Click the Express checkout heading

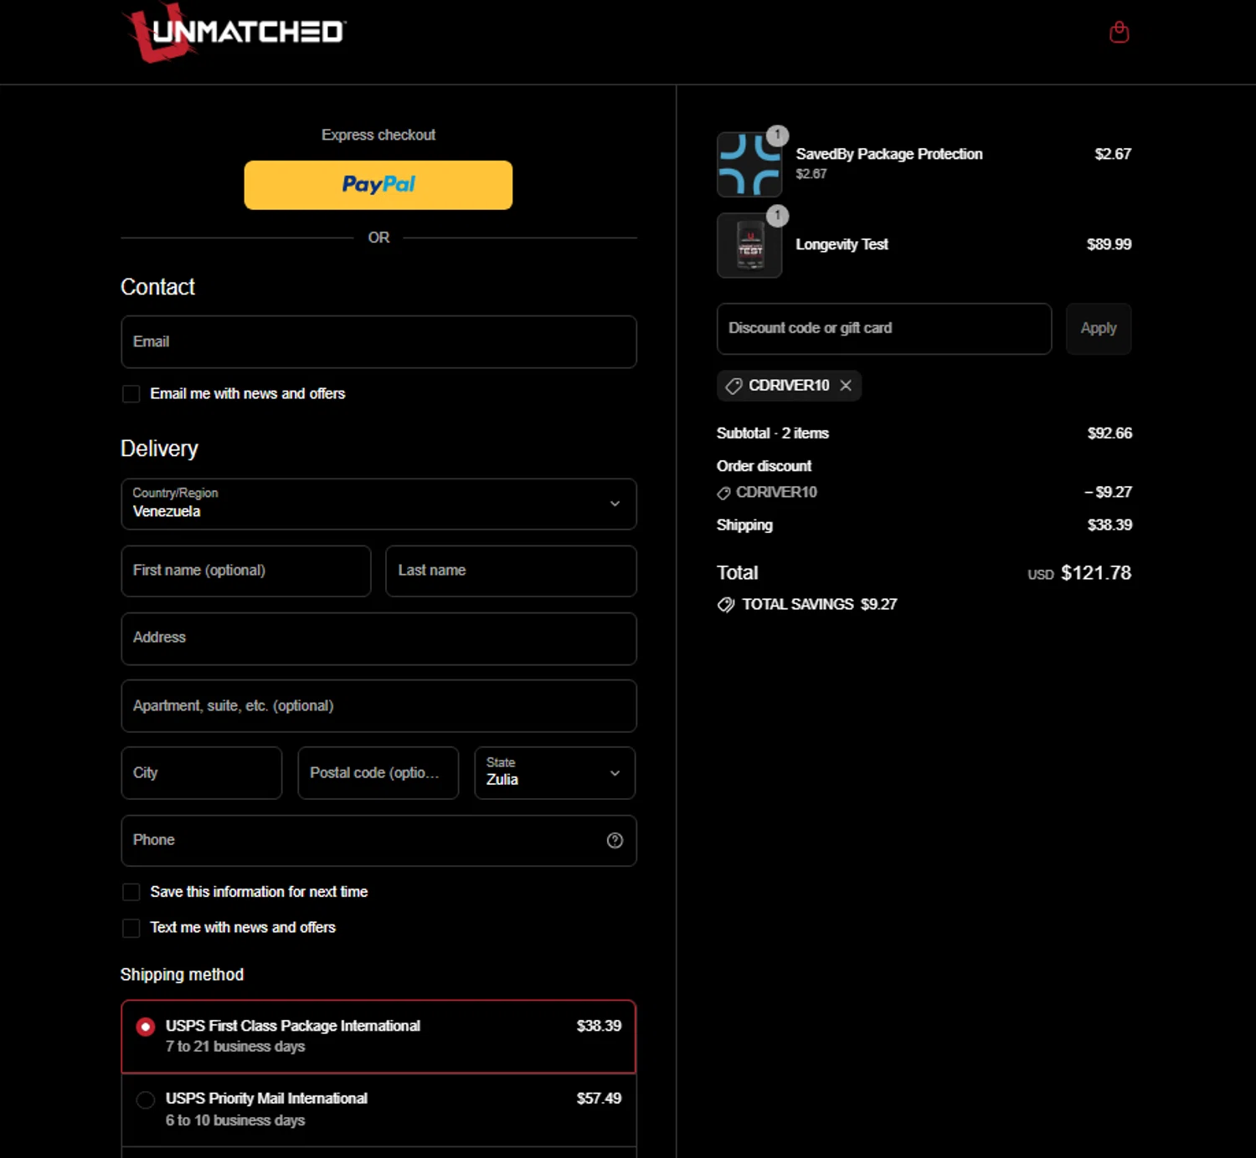pyautogui.click(x=378, y=135)
